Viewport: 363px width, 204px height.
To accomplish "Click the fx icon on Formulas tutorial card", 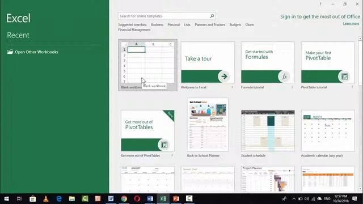I will pyautogui.click(x=284, y=76).
